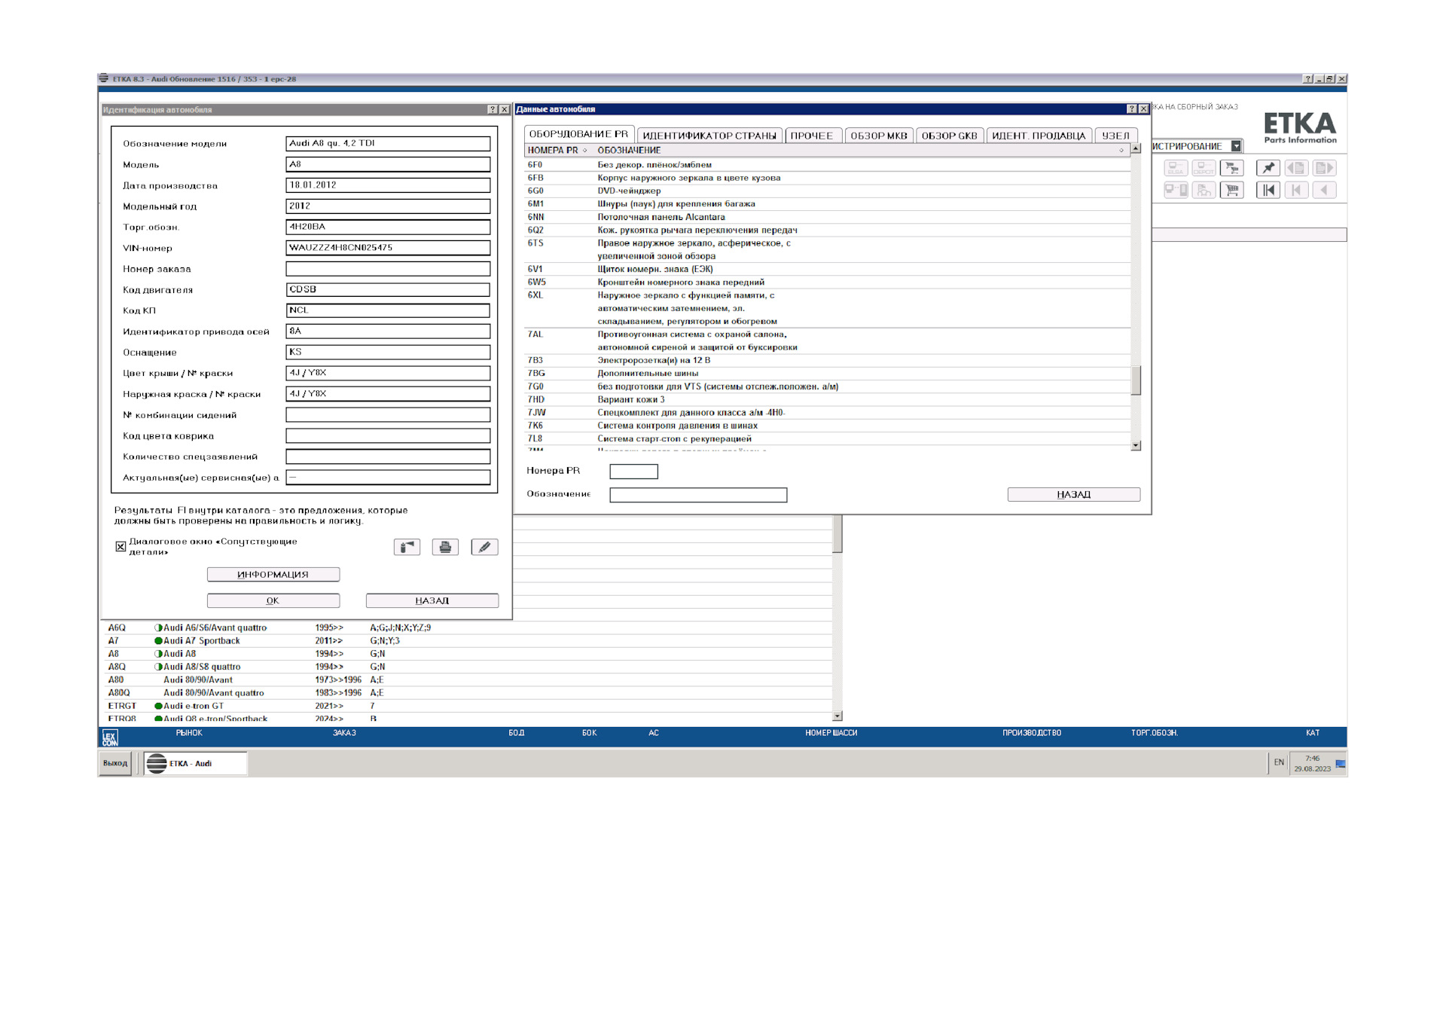Click the pencil edit icon button
This screenshot has width=1446, height=1023.
[x=484, y=547]
